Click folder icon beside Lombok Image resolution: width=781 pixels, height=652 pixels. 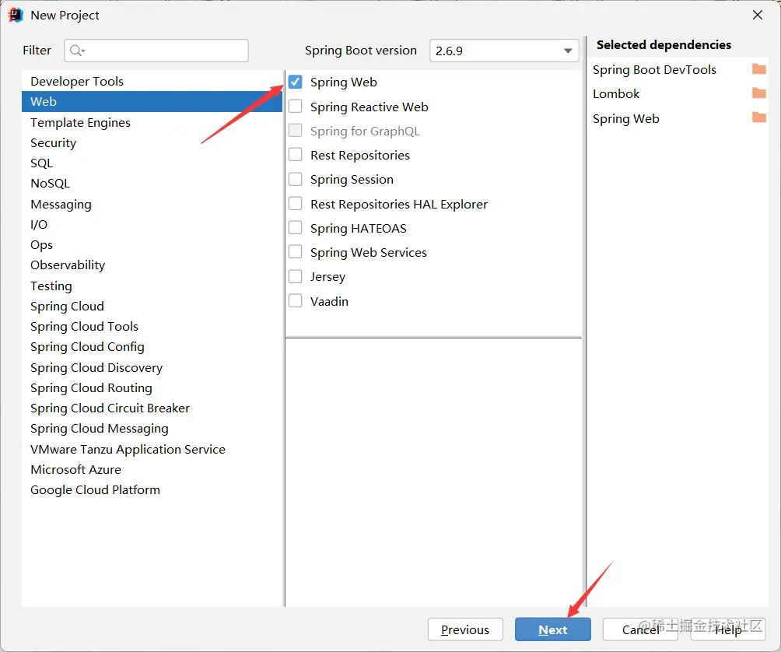[x=758, y=93]
